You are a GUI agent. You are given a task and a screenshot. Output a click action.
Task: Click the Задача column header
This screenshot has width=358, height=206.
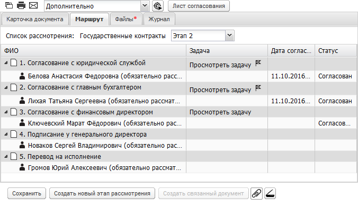pos(227,50)
